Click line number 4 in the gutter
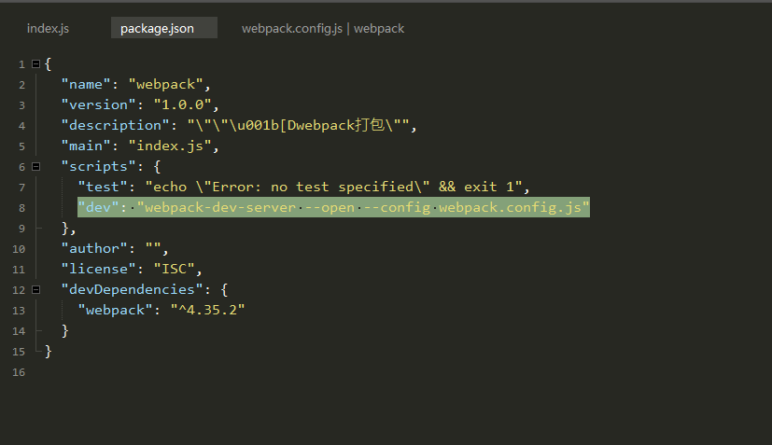Screen dimensions: 772x445 click(x=21, y=126)
